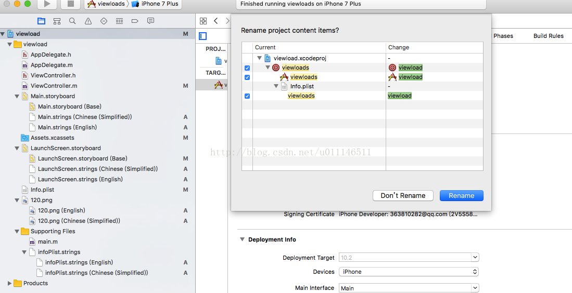Click the Change column header
572x293 pixels.
(435, 47)
